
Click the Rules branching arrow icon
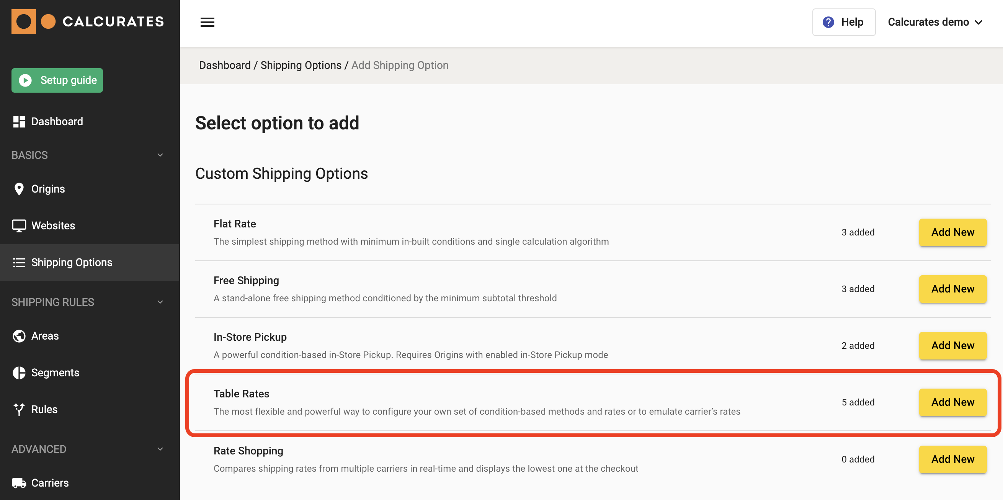(19, 409)
